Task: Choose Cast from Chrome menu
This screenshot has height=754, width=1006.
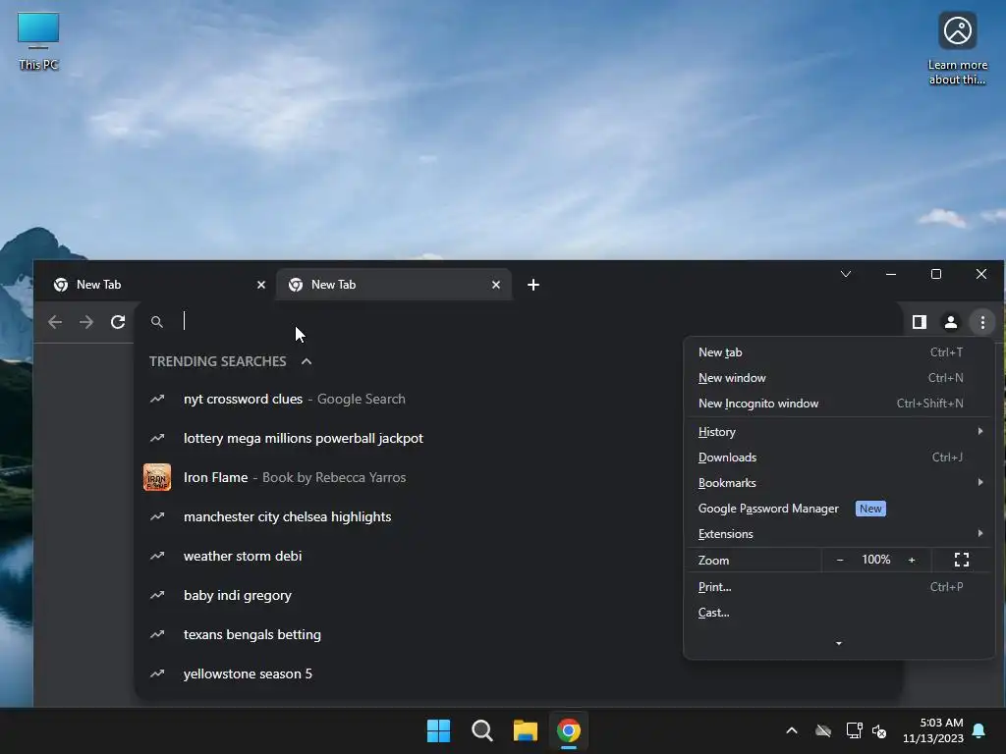Action: coord(839,613)
